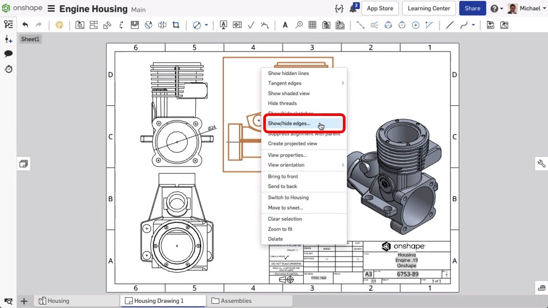Click the undo arrow in the toolbar

25,25
